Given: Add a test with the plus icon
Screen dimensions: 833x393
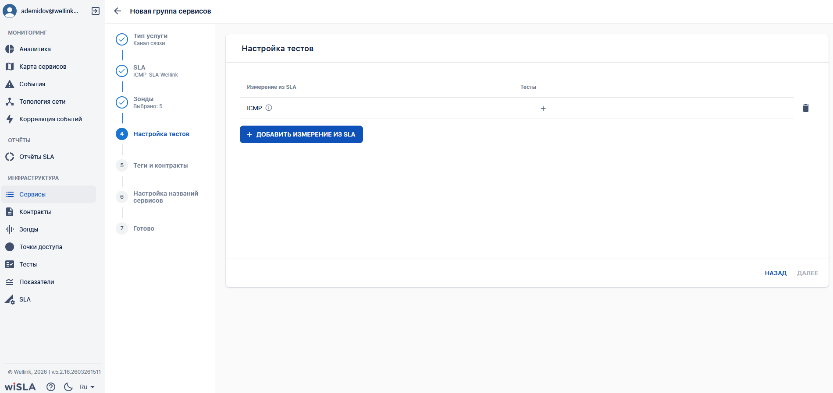Looking at the screenshot, I should (543, 109).
